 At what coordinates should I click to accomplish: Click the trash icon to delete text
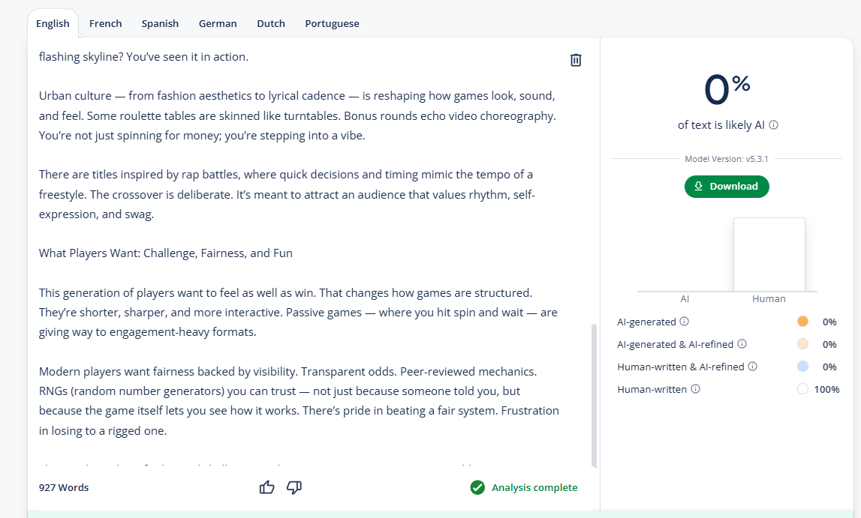tap(576, 60)
